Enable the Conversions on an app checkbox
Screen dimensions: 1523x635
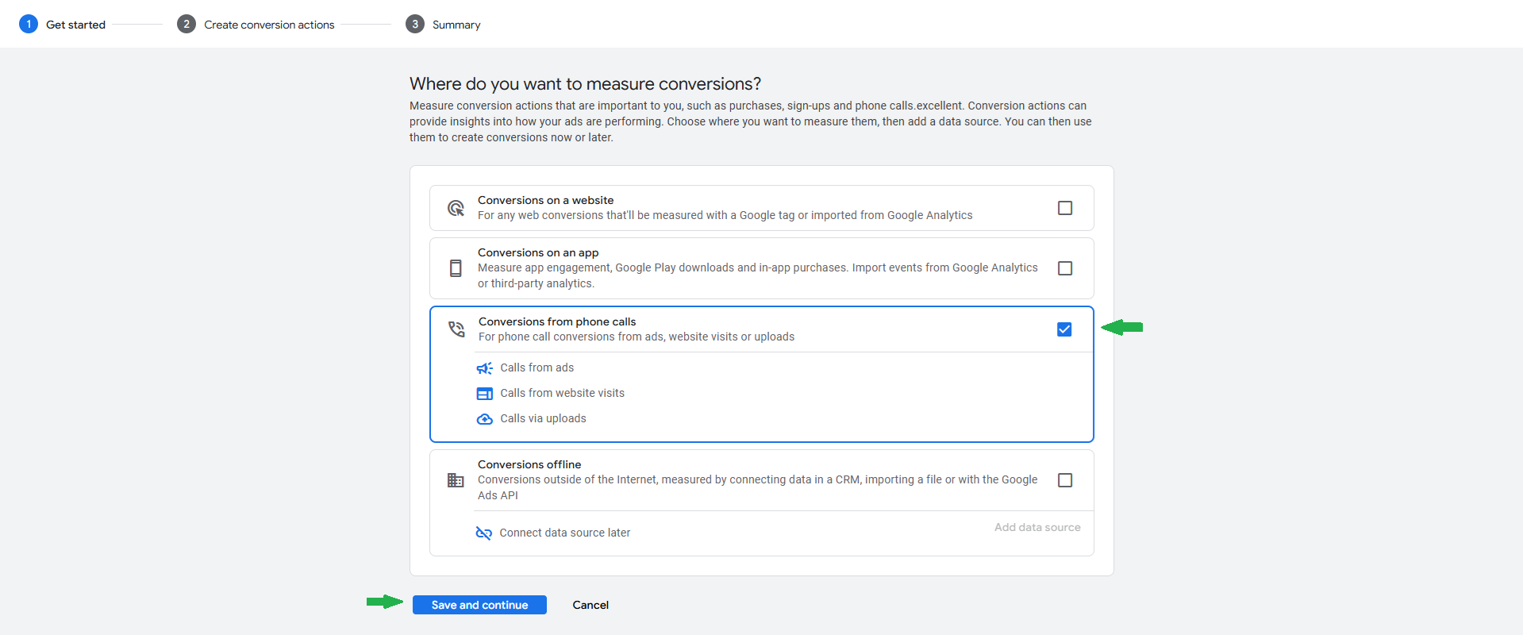coord(1065,268)
